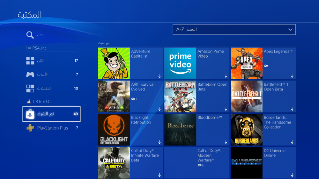Open AdVenture Capitalist thumbnail
This screenshot has width=319, height=179.
click(x=114, y=63)
